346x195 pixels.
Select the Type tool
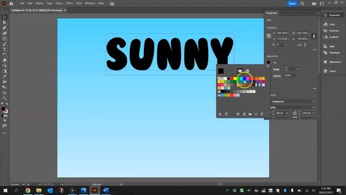coord(4,49)
